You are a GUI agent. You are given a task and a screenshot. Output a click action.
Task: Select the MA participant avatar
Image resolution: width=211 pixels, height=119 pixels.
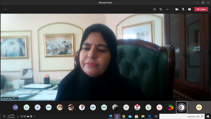coord(49,107)
